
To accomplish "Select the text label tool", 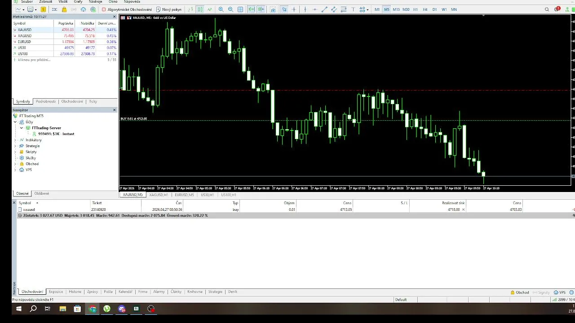I will point(353,9).
